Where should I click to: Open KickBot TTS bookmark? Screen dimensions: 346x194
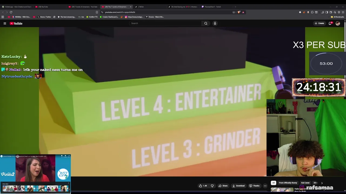coord(92,17)
